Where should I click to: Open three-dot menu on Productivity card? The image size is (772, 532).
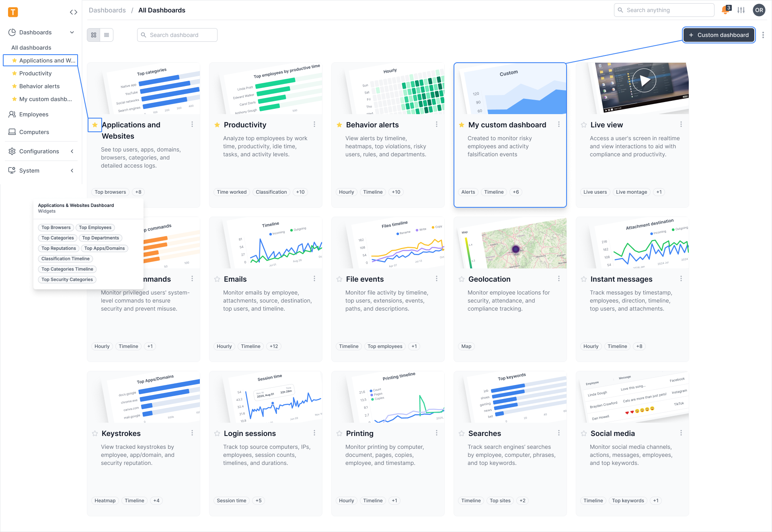314,125
